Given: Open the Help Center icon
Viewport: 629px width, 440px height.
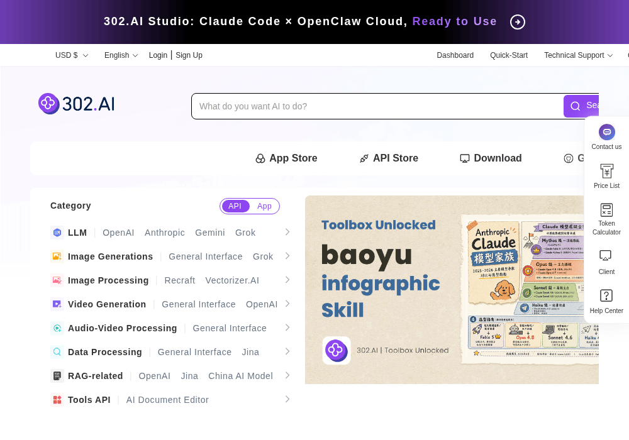Looking at the screenshot, I should [x=606, y=295].
